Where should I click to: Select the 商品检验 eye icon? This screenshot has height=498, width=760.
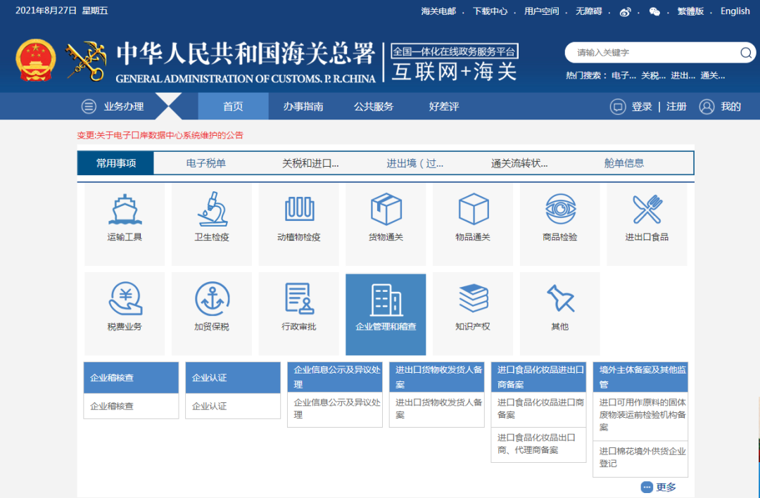tap(560, 209)
